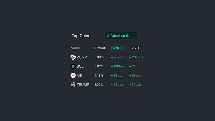Click ME's 98bps one-day change
Image resolution: width=215 pixels, height=121 pixels.
[118, 76]
